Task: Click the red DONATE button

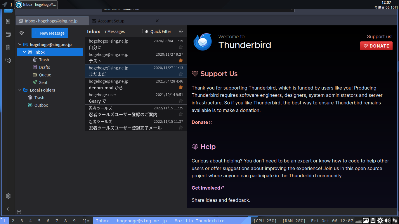Action: pos(376,46)
